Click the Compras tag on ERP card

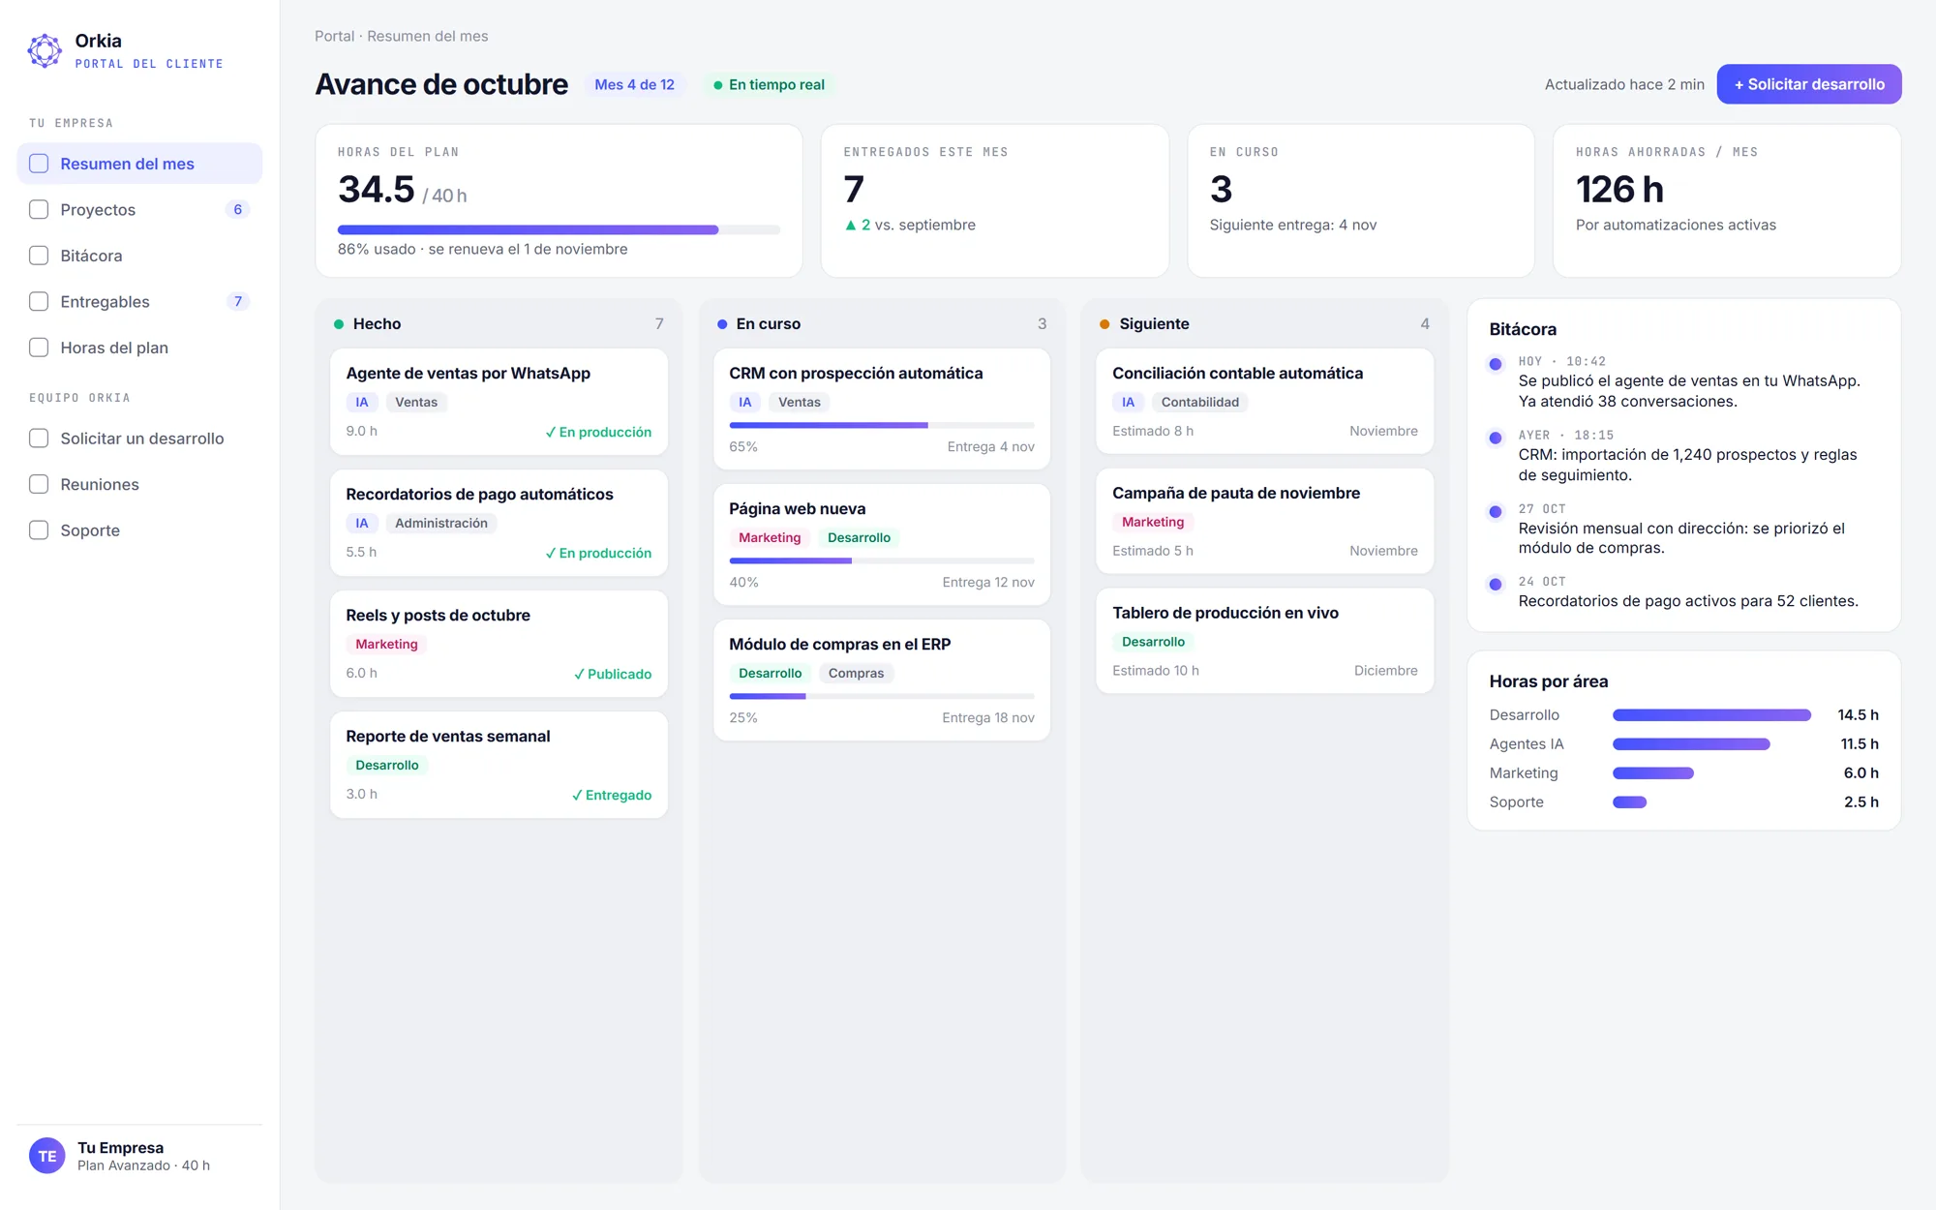856,673
